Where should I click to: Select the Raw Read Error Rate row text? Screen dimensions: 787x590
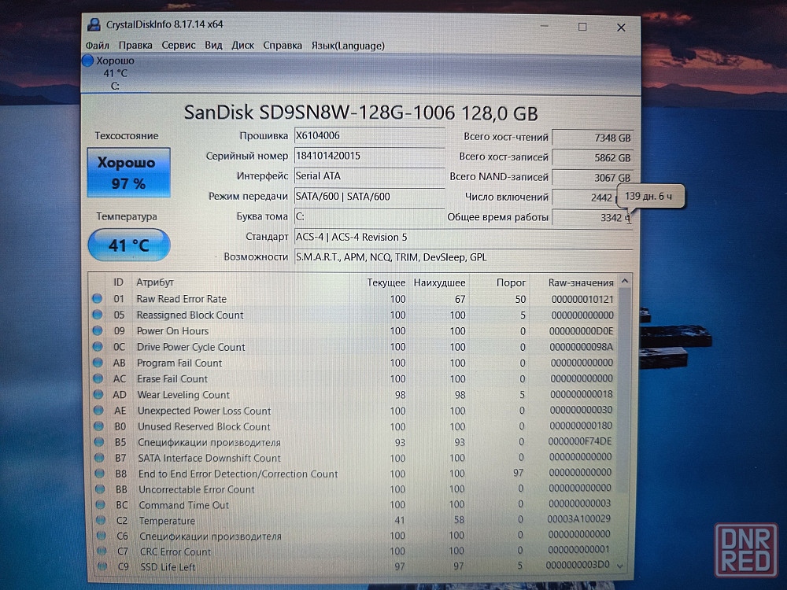pos(182,299)
